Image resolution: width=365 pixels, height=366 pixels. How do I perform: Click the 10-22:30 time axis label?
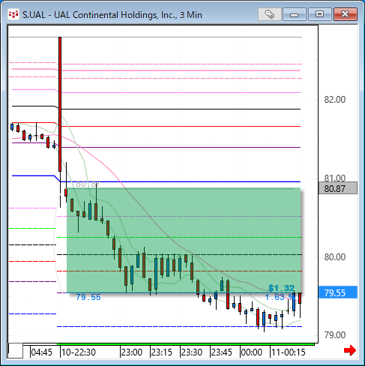[79, 352]
